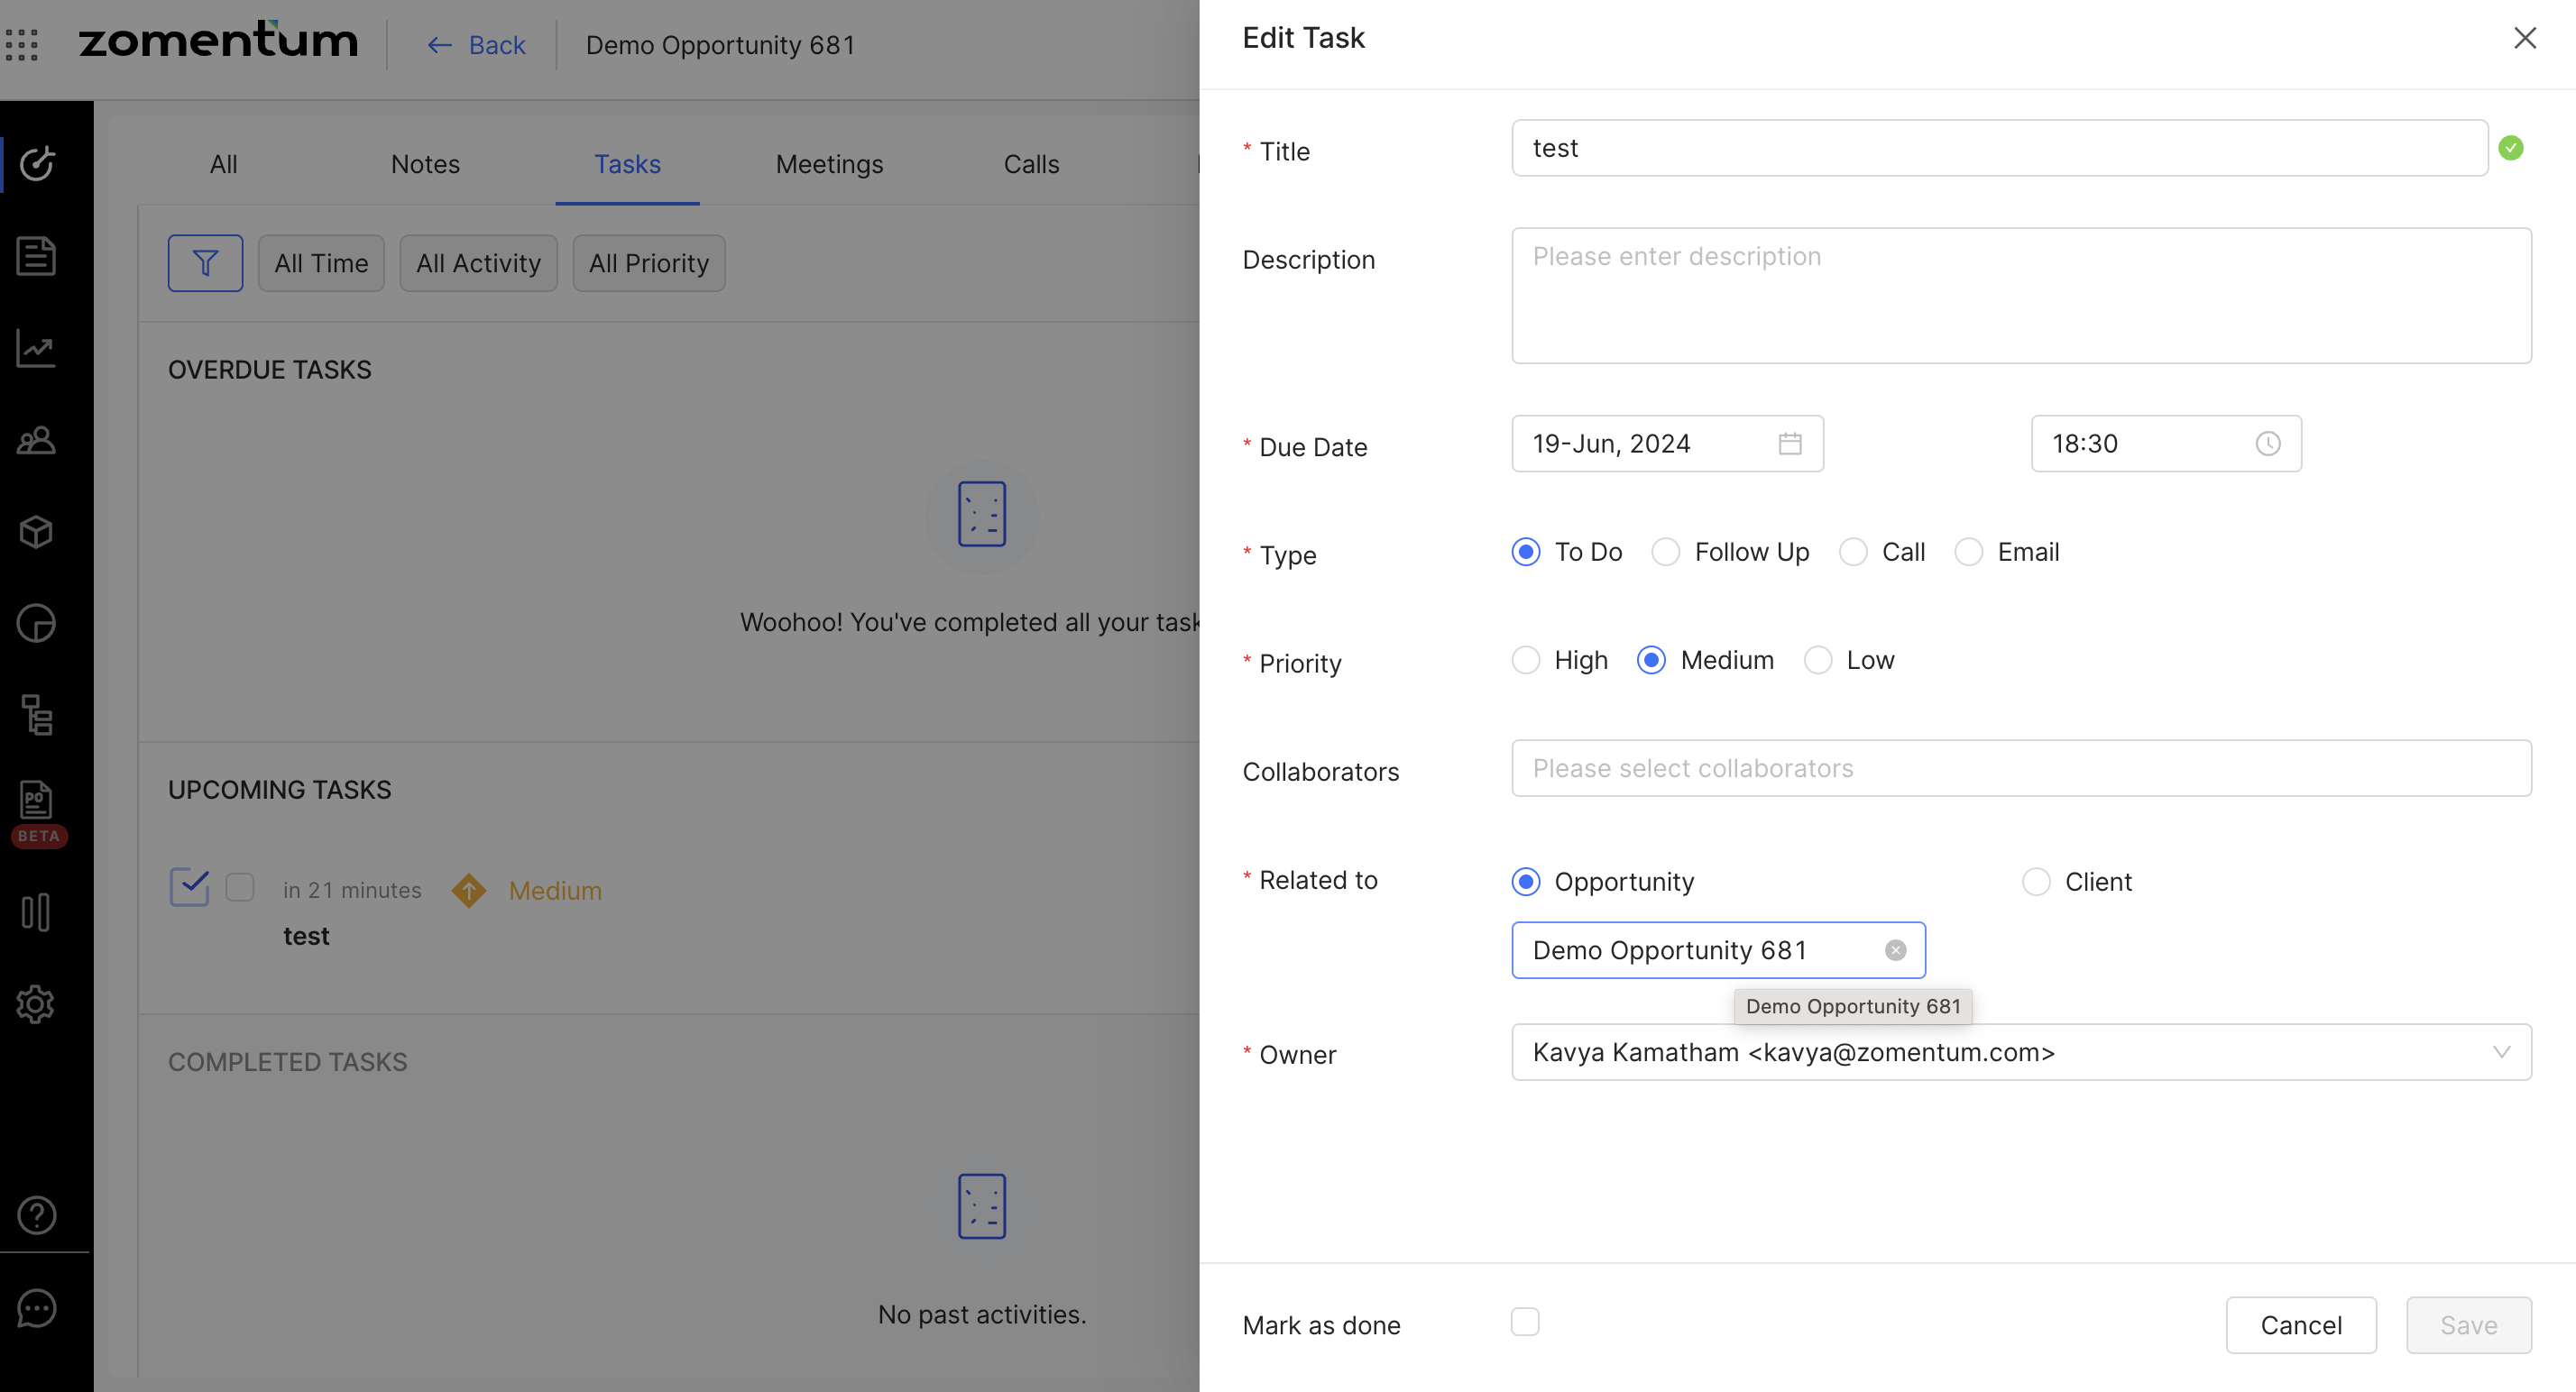Click the Description text area
The width and height of the screenshot is (2576, 1392).
[2020, 296]
